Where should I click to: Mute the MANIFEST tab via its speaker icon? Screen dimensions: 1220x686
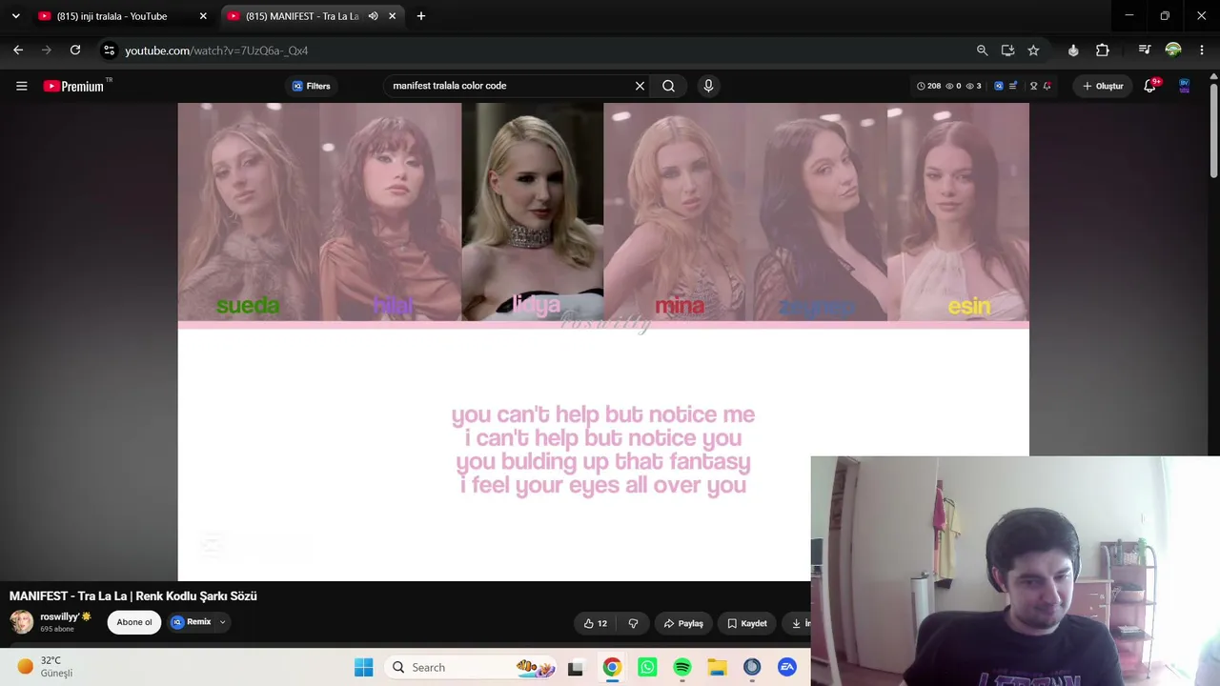point(373,16)
